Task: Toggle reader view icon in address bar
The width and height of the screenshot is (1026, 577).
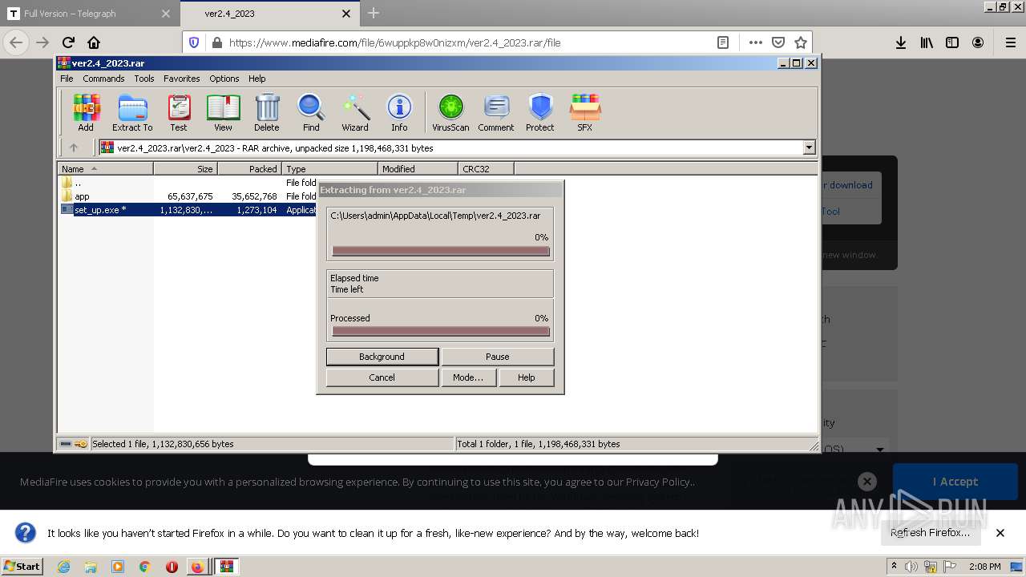Action: coord(722,42)
